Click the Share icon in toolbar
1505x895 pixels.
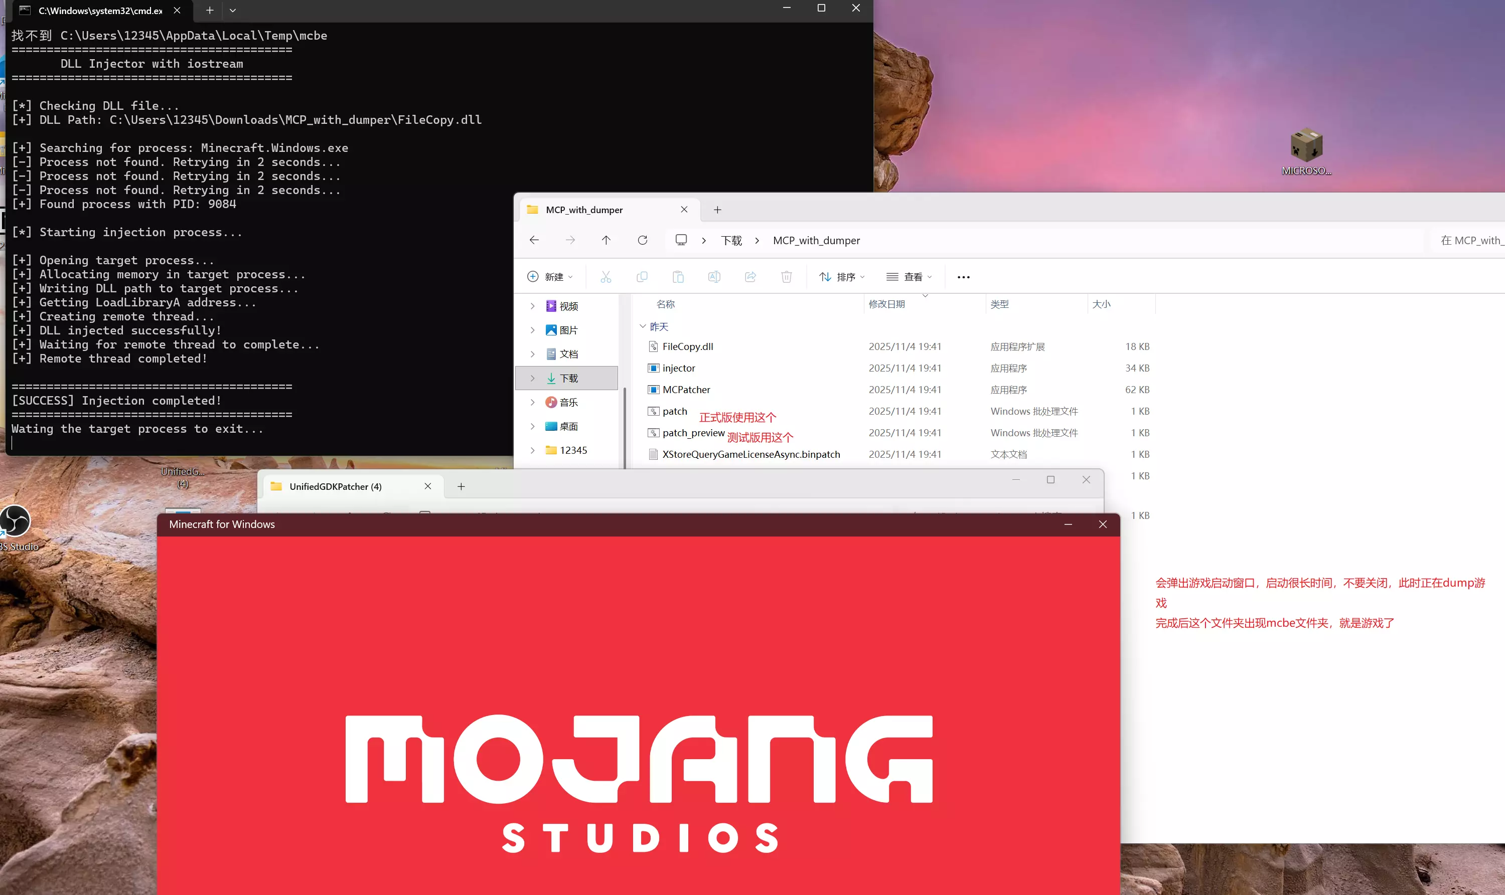pos(750,277)
